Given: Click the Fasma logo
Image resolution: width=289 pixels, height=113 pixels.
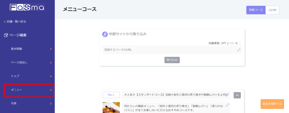Looking at the screenshot, I should pyautogui.click(x=27, y=7).
